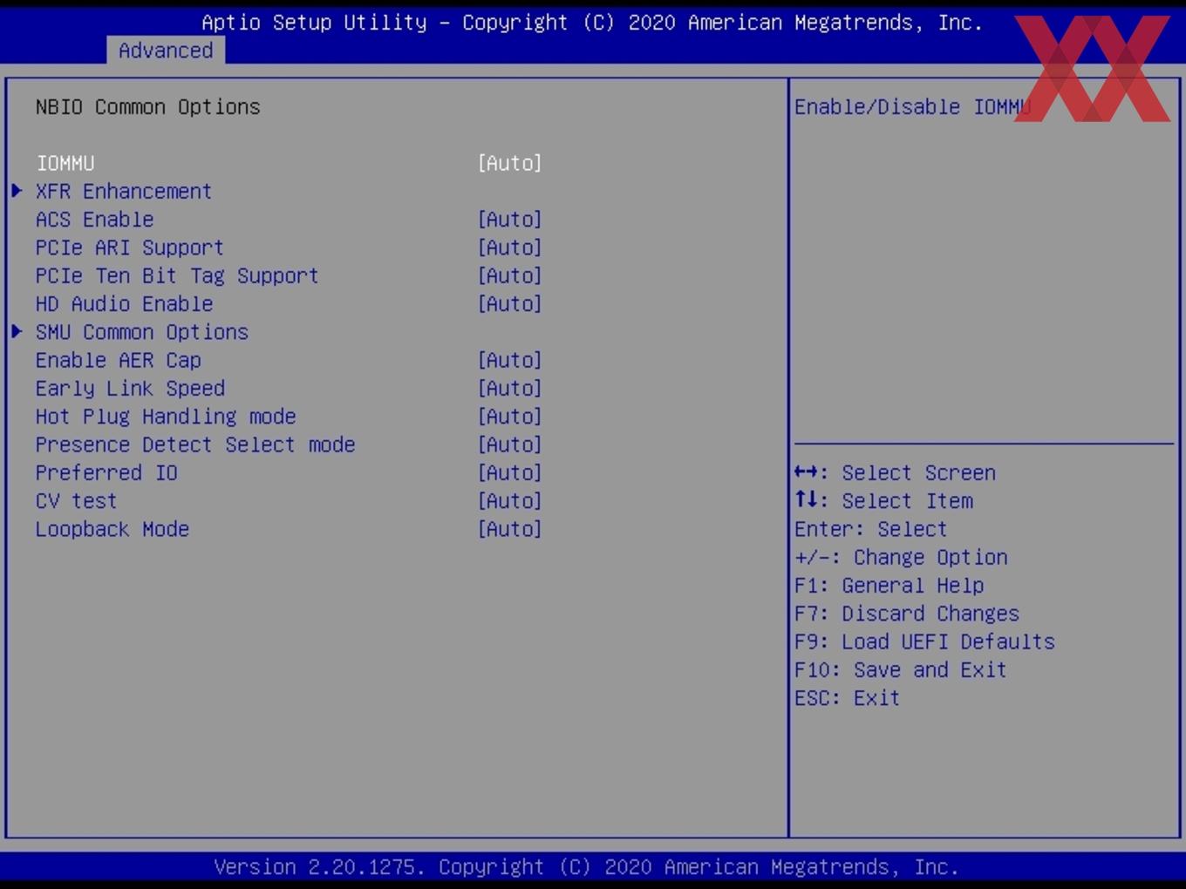Select Loopback Mode option
Viewport: 1186px width, 889px height.
[x=112, y=529]
